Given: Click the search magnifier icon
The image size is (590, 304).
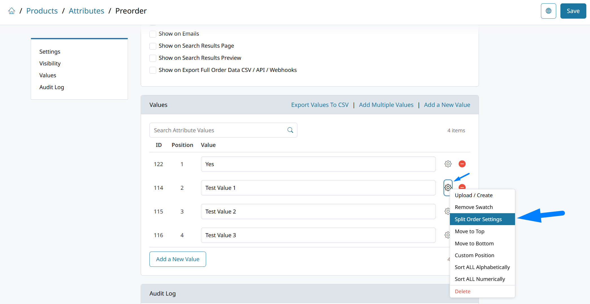Looking at the screenshot, I should click(290, 130).
